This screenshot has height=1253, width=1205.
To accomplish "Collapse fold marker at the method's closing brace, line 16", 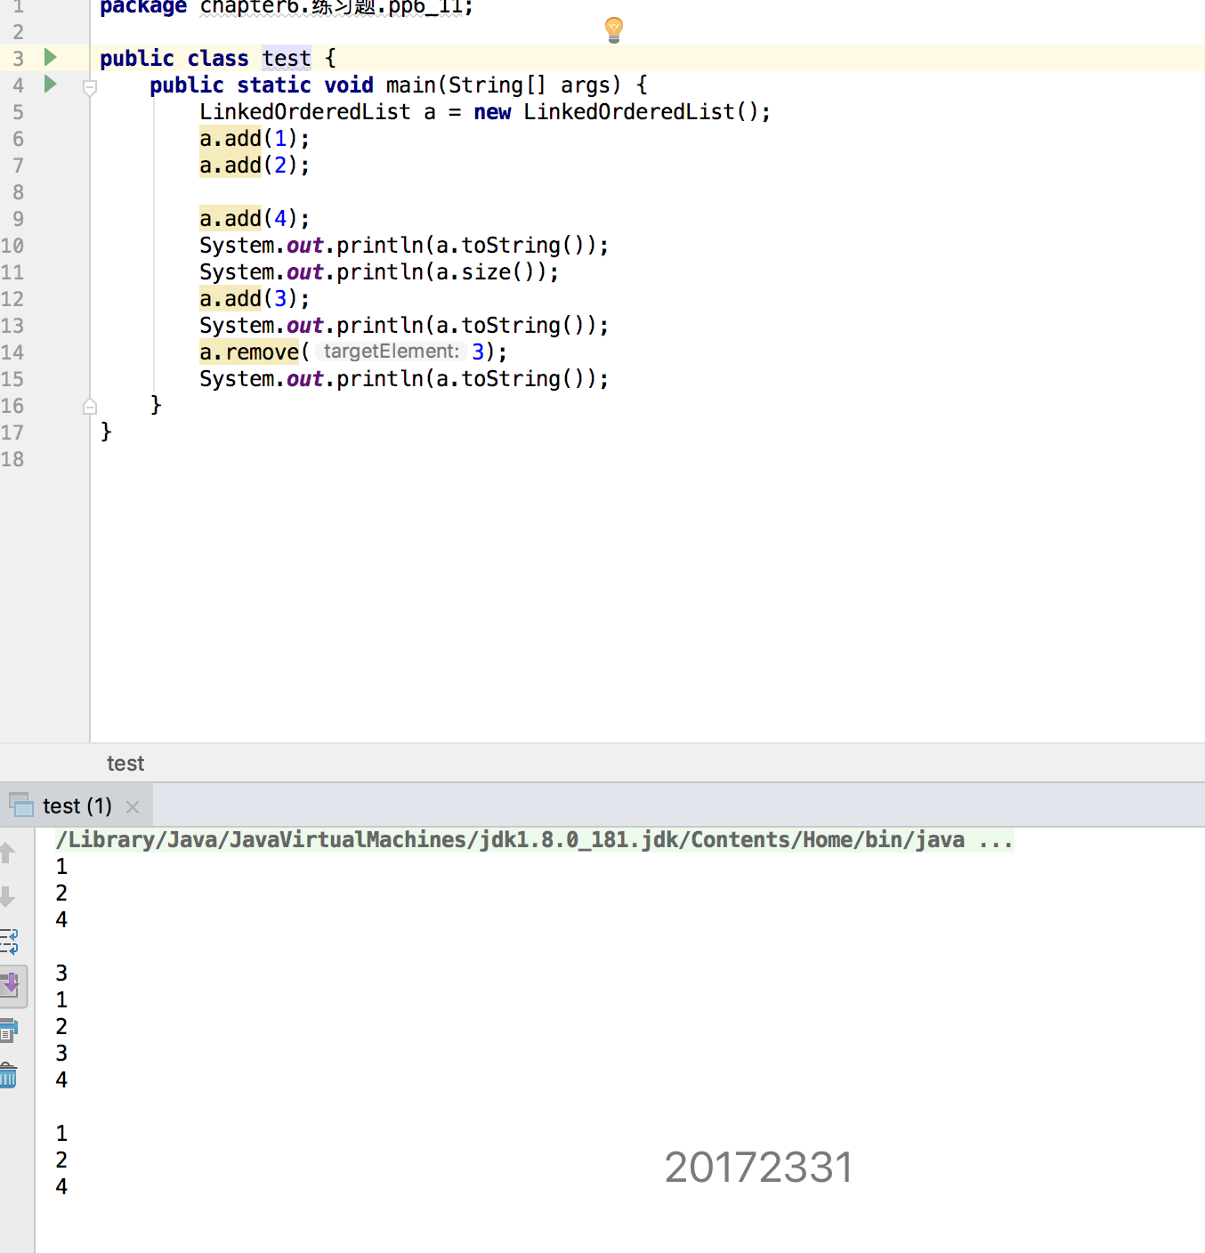I will tap(90, 407).
